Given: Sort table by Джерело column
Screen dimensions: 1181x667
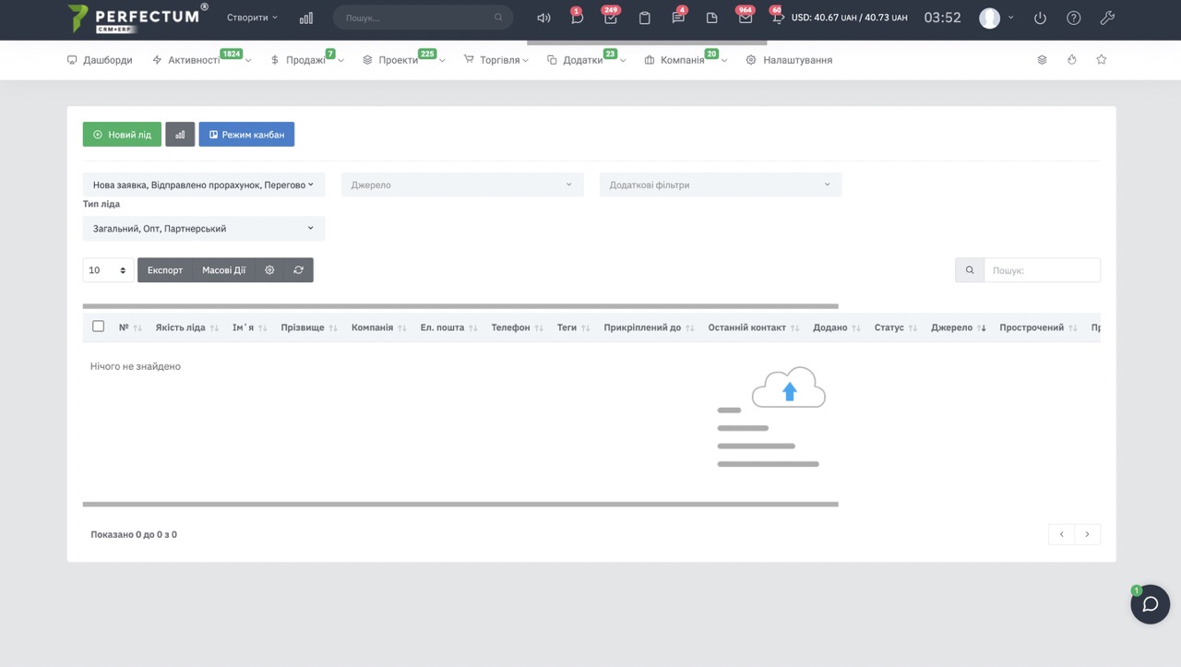Looking at the screenshot, I should 958,328.
